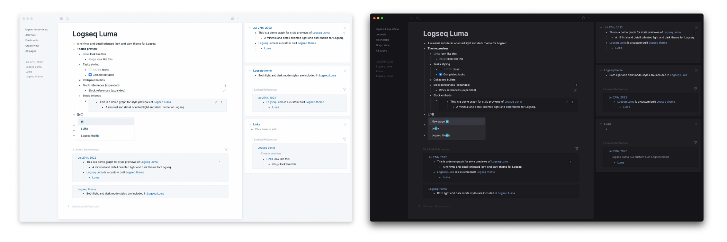
Task: Filter Links panel linked reference, light window
Action: (x=344, y=139)
